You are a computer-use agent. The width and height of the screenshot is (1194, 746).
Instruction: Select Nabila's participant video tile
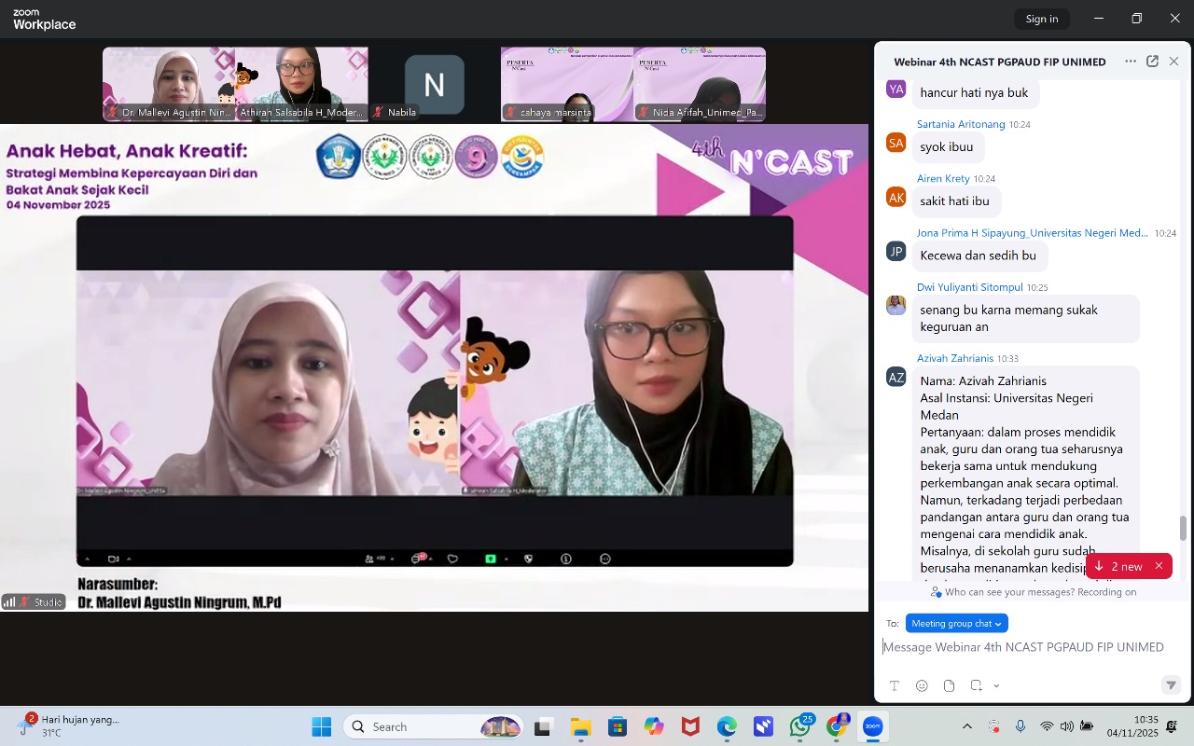point(434,85)
